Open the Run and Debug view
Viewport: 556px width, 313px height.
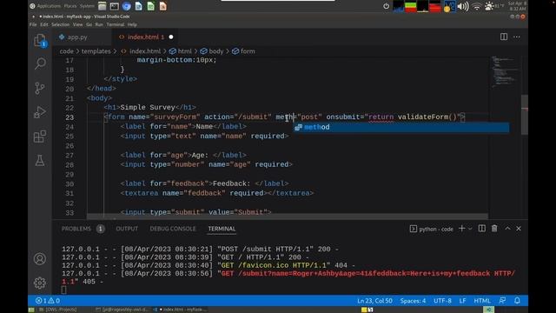pos(40,112)
